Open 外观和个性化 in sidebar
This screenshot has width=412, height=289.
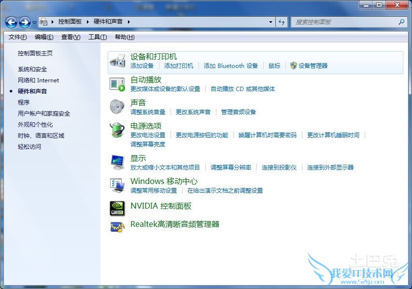pyautogui.click(x=35, y=124)
